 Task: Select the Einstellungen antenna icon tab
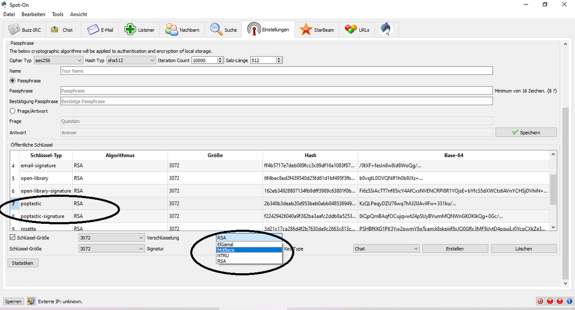pyautogui.click(x=268, y=29)
